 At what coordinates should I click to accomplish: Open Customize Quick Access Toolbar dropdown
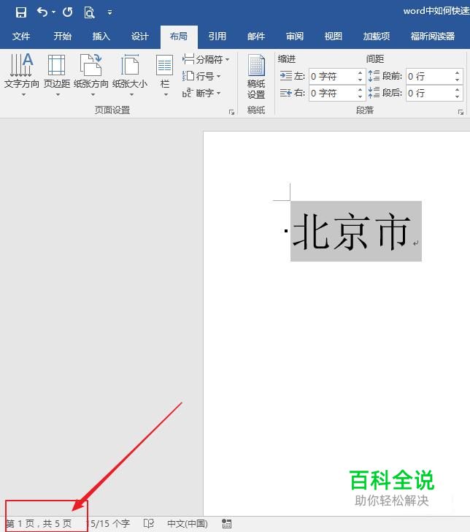click(109, 12)
